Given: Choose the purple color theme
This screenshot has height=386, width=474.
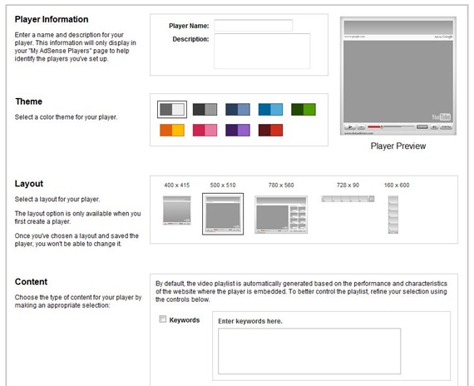Looking at the screenshot, I should click(238, 130).
